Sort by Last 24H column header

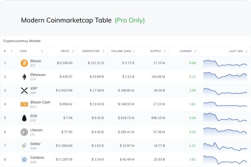[x=236, y=51]
